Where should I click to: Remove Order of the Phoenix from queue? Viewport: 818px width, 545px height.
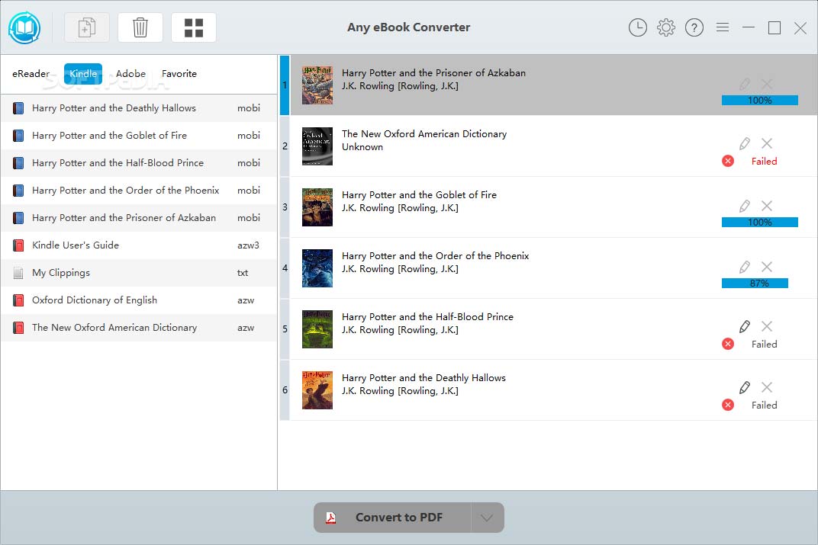[766, 267]
